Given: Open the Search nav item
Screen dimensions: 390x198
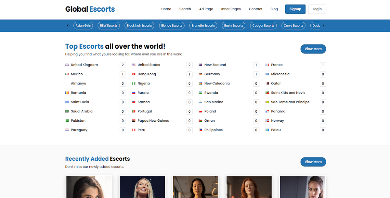Looking at the screenshot, I should [185, 9].
